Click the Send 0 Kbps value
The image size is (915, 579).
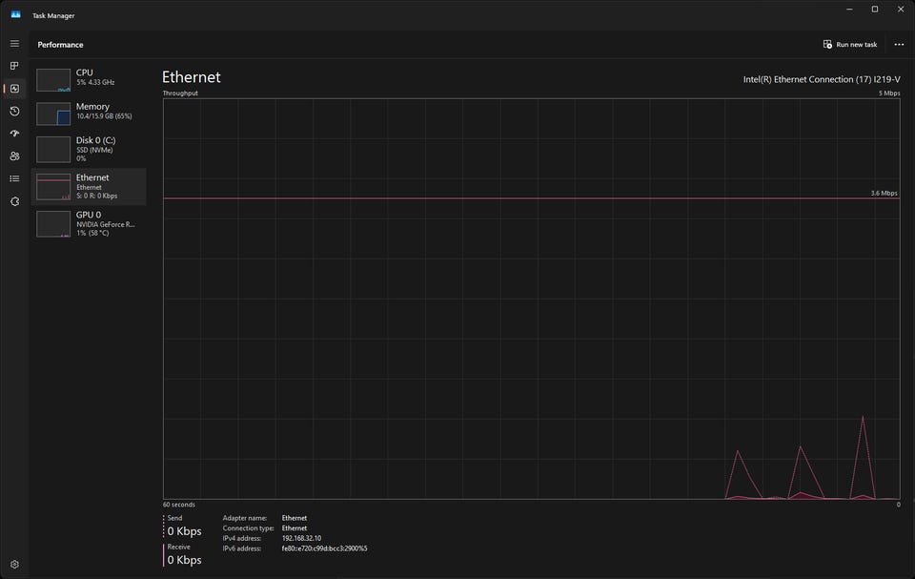pyautogui.click(x=184, y=531)
